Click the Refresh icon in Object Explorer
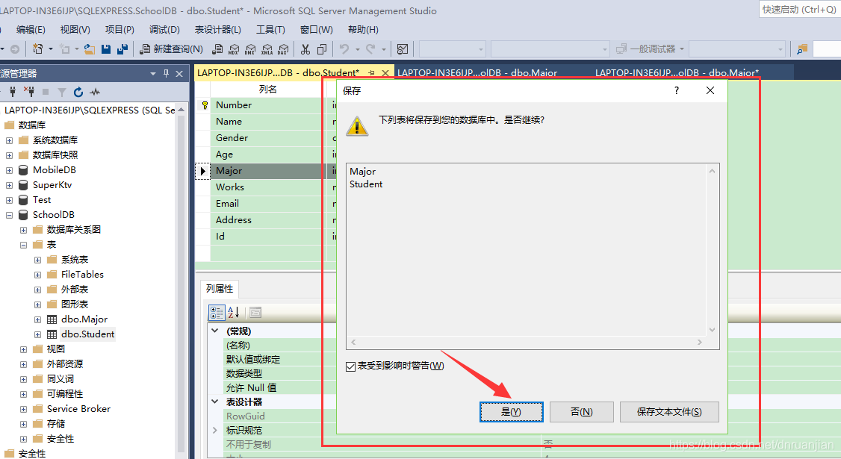The width and height of the screenshot is (841, 459). tap(78, 93)
